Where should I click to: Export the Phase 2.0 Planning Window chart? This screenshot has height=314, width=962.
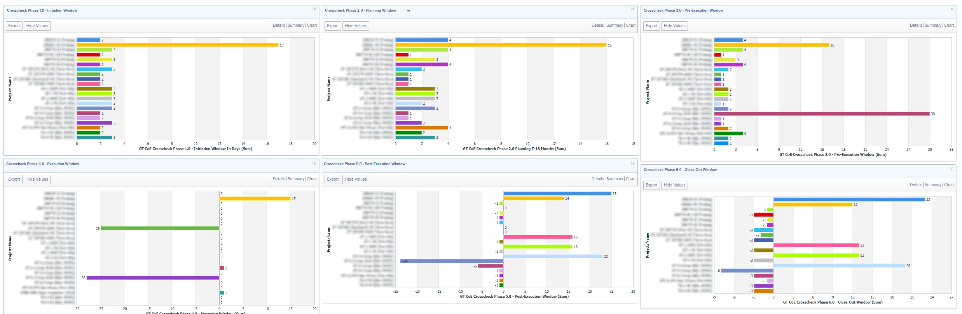[333, 26]
